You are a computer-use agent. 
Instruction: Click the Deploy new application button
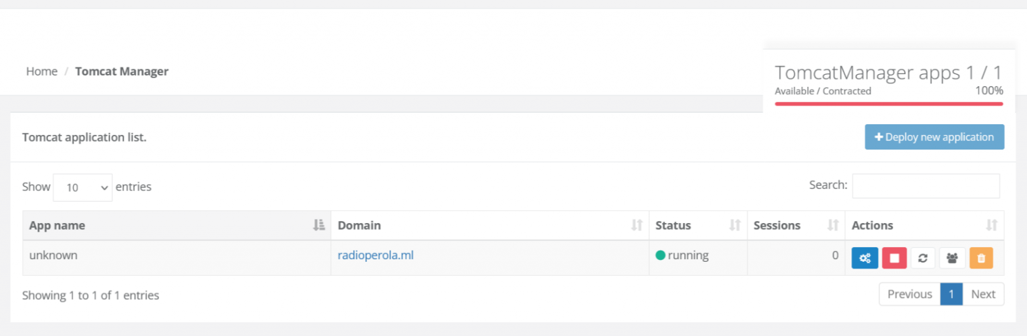(934, 137)
